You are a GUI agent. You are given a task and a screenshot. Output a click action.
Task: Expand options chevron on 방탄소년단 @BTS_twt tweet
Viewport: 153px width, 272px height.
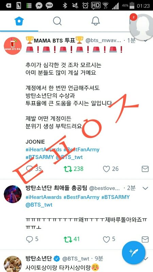click(x=146, y=259)
